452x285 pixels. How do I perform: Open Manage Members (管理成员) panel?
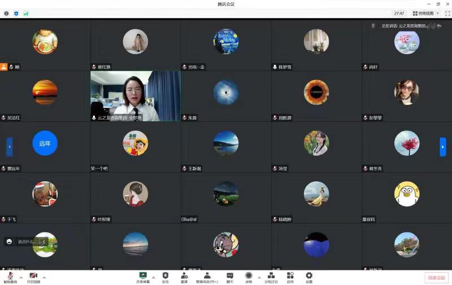coord(207,277)
